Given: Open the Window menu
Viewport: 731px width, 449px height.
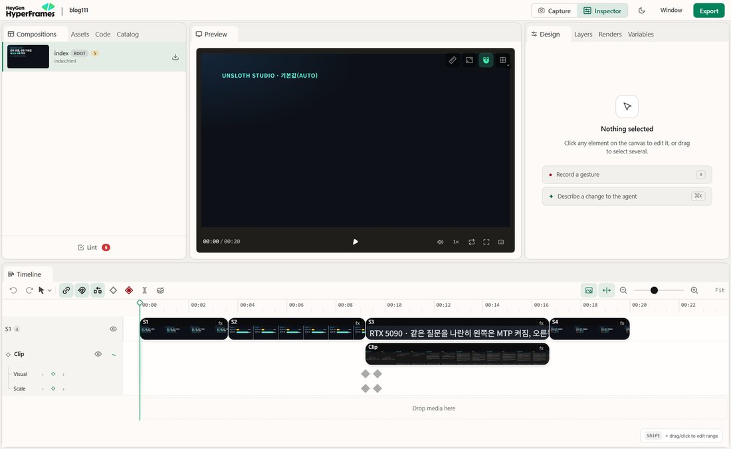Looking at the screenshot, I should point(671,10).
